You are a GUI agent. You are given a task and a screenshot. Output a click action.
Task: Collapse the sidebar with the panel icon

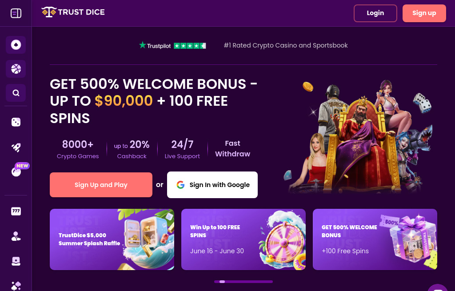[16, 13]
